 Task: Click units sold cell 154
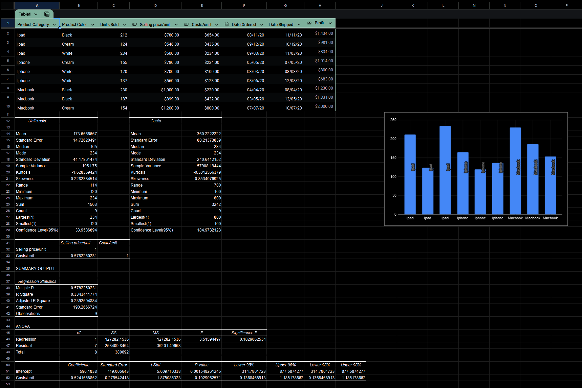[124, 108]
